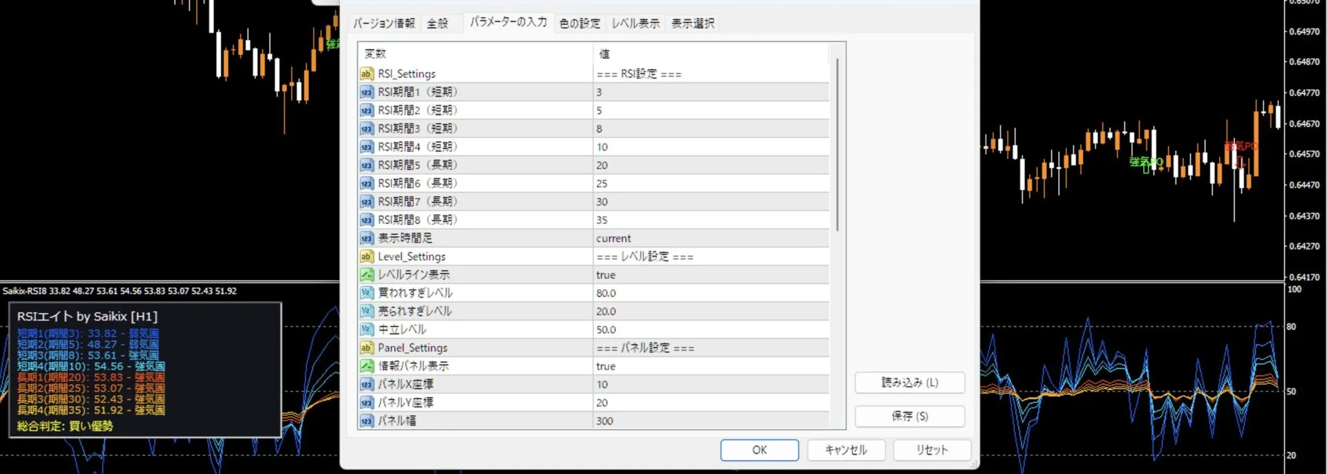1327x474 pixels.
Task: Click the boolean icon beside レベルライン表示
Action: (x=366, y=275)
